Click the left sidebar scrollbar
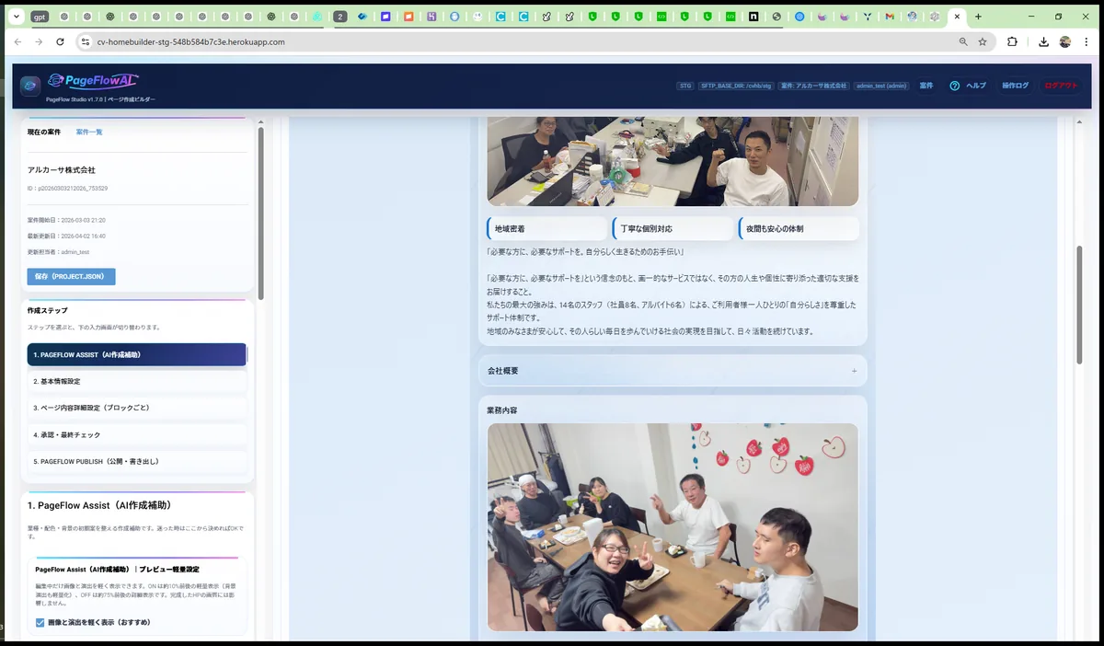The image size is (1104, 646). click(260, 214)
